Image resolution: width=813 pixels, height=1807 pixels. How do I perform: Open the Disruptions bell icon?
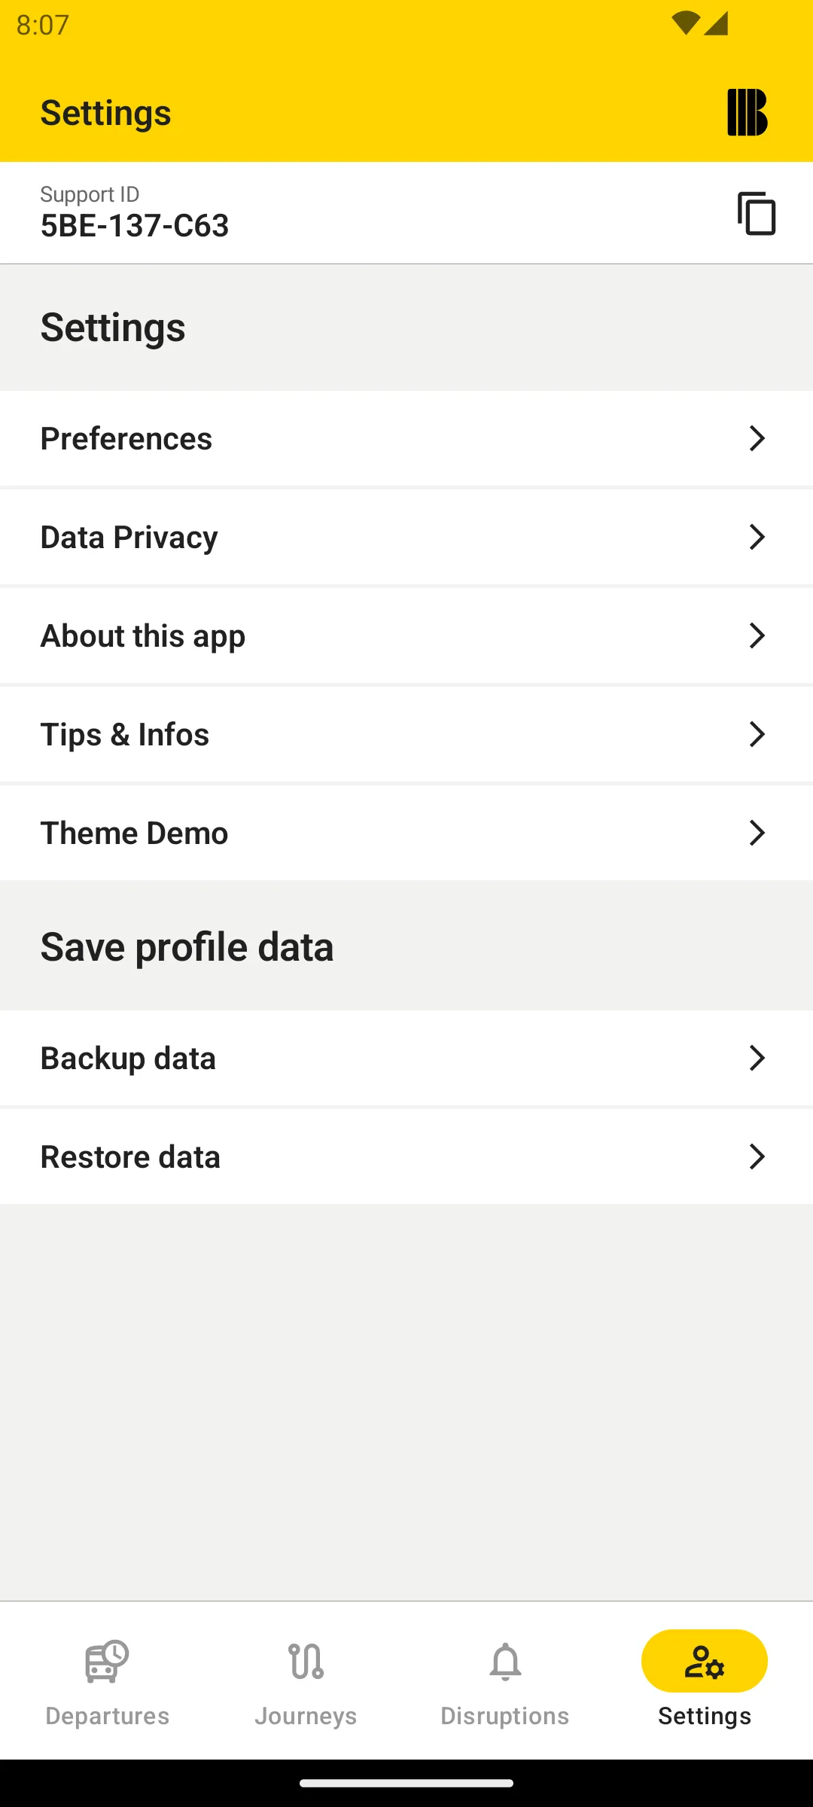[505, 1661]
